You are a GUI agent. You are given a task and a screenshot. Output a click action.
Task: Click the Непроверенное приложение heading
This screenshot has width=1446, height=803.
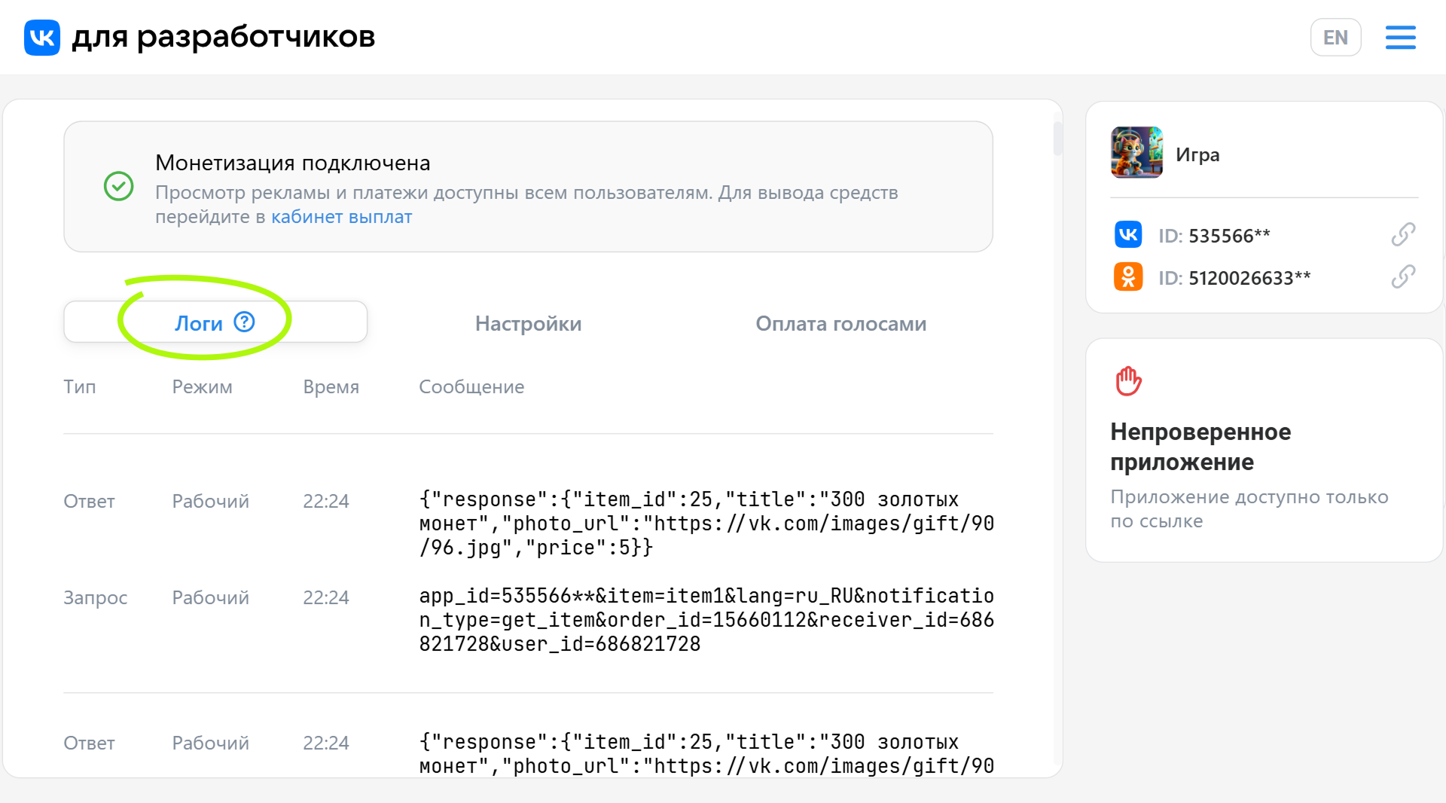click(x=1200, y=447)
